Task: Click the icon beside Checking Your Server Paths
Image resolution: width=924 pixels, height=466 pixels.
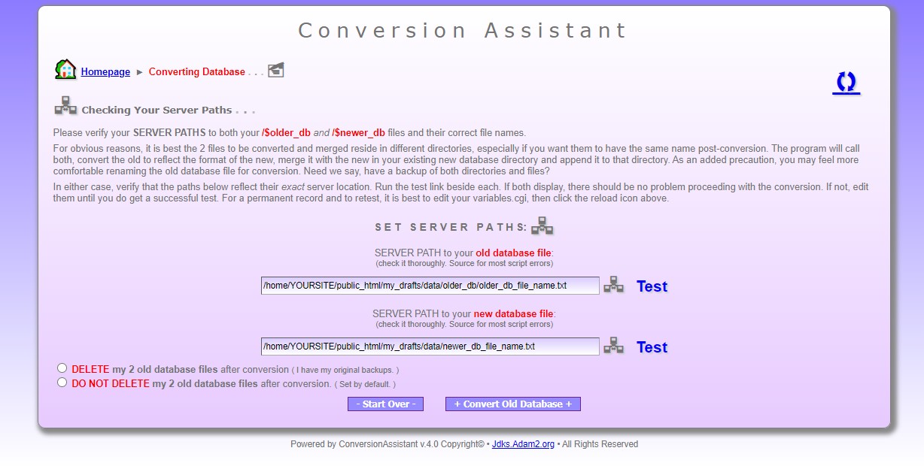Action: click(65, 106)
